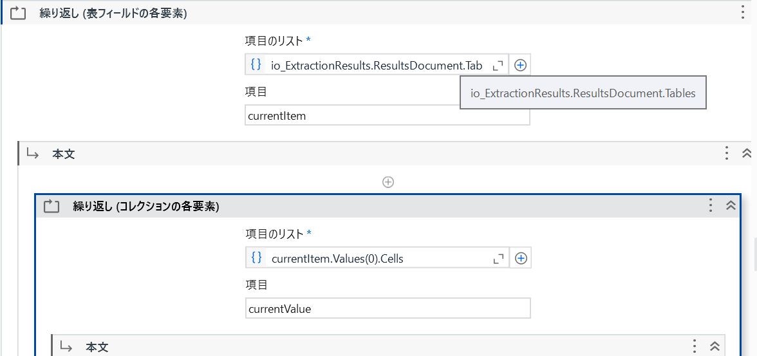The height and width of the screenshot is (356, 757).
Task: Click arrow icon of the nested 本文 body
Action: click(x=66, y=346)
